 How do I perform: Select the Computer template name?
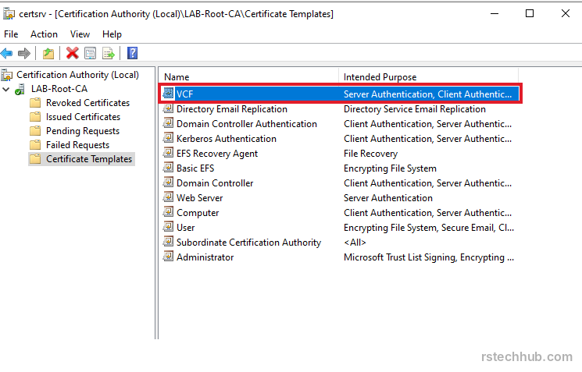[x=198, y=213]
